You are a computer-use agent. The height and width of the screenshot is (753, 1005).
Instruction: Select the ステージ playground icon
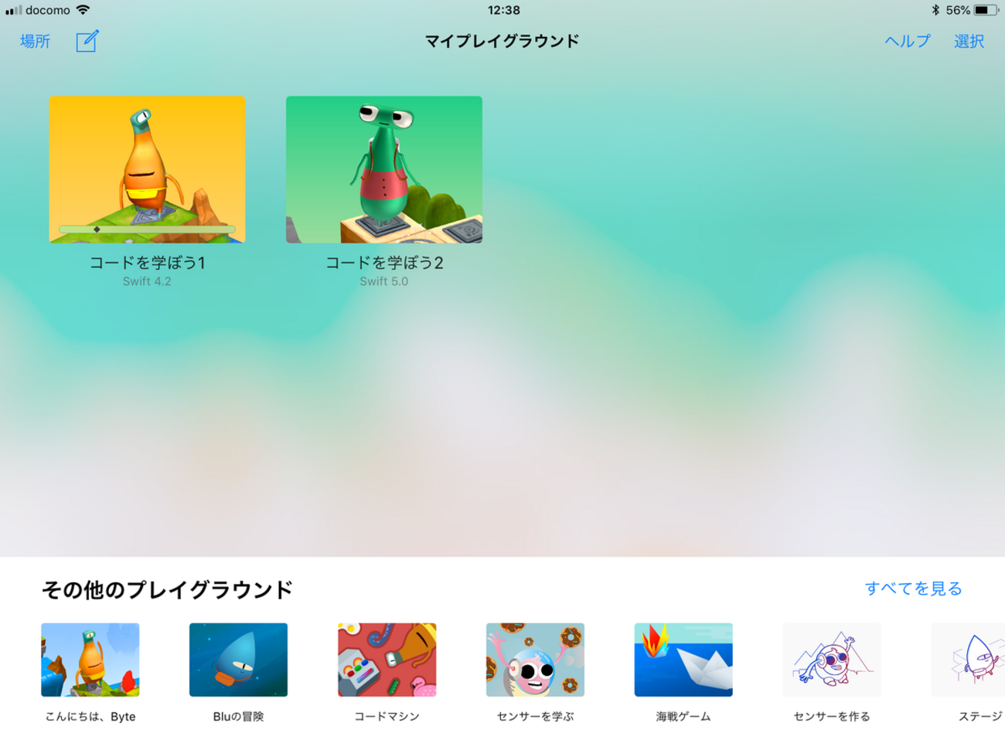(x=968, y=660)
